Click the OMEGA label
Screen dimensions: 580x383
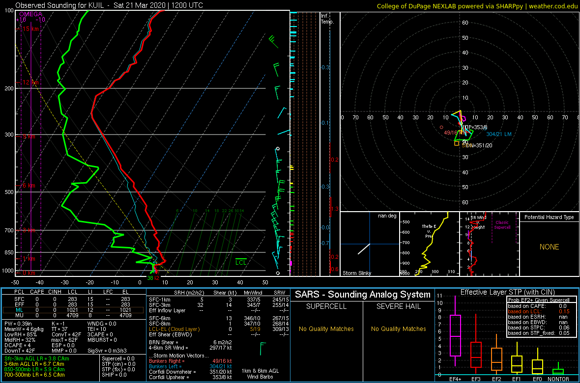click(30, 14)
